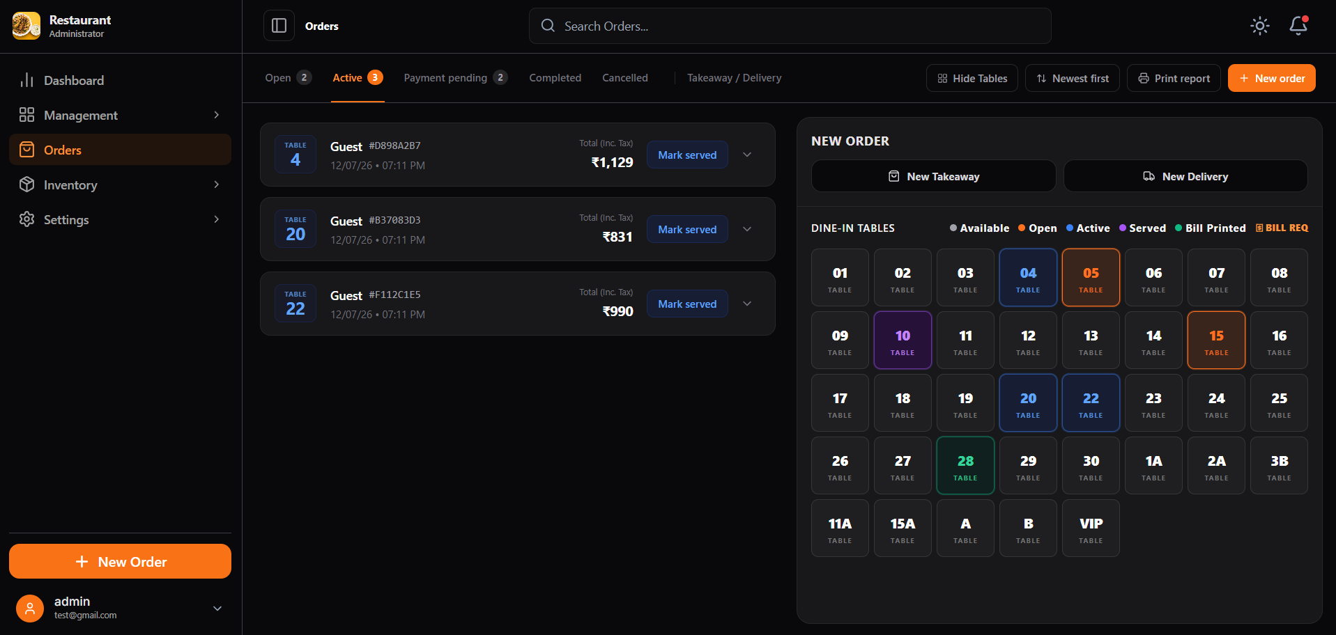Click the New Delivery truck icon
The width and height of the screenshot is (1336, 635).
click(1149, 176)
